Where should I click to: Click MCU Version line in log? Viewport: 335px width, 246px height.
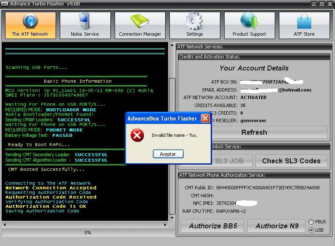point(79,90)
